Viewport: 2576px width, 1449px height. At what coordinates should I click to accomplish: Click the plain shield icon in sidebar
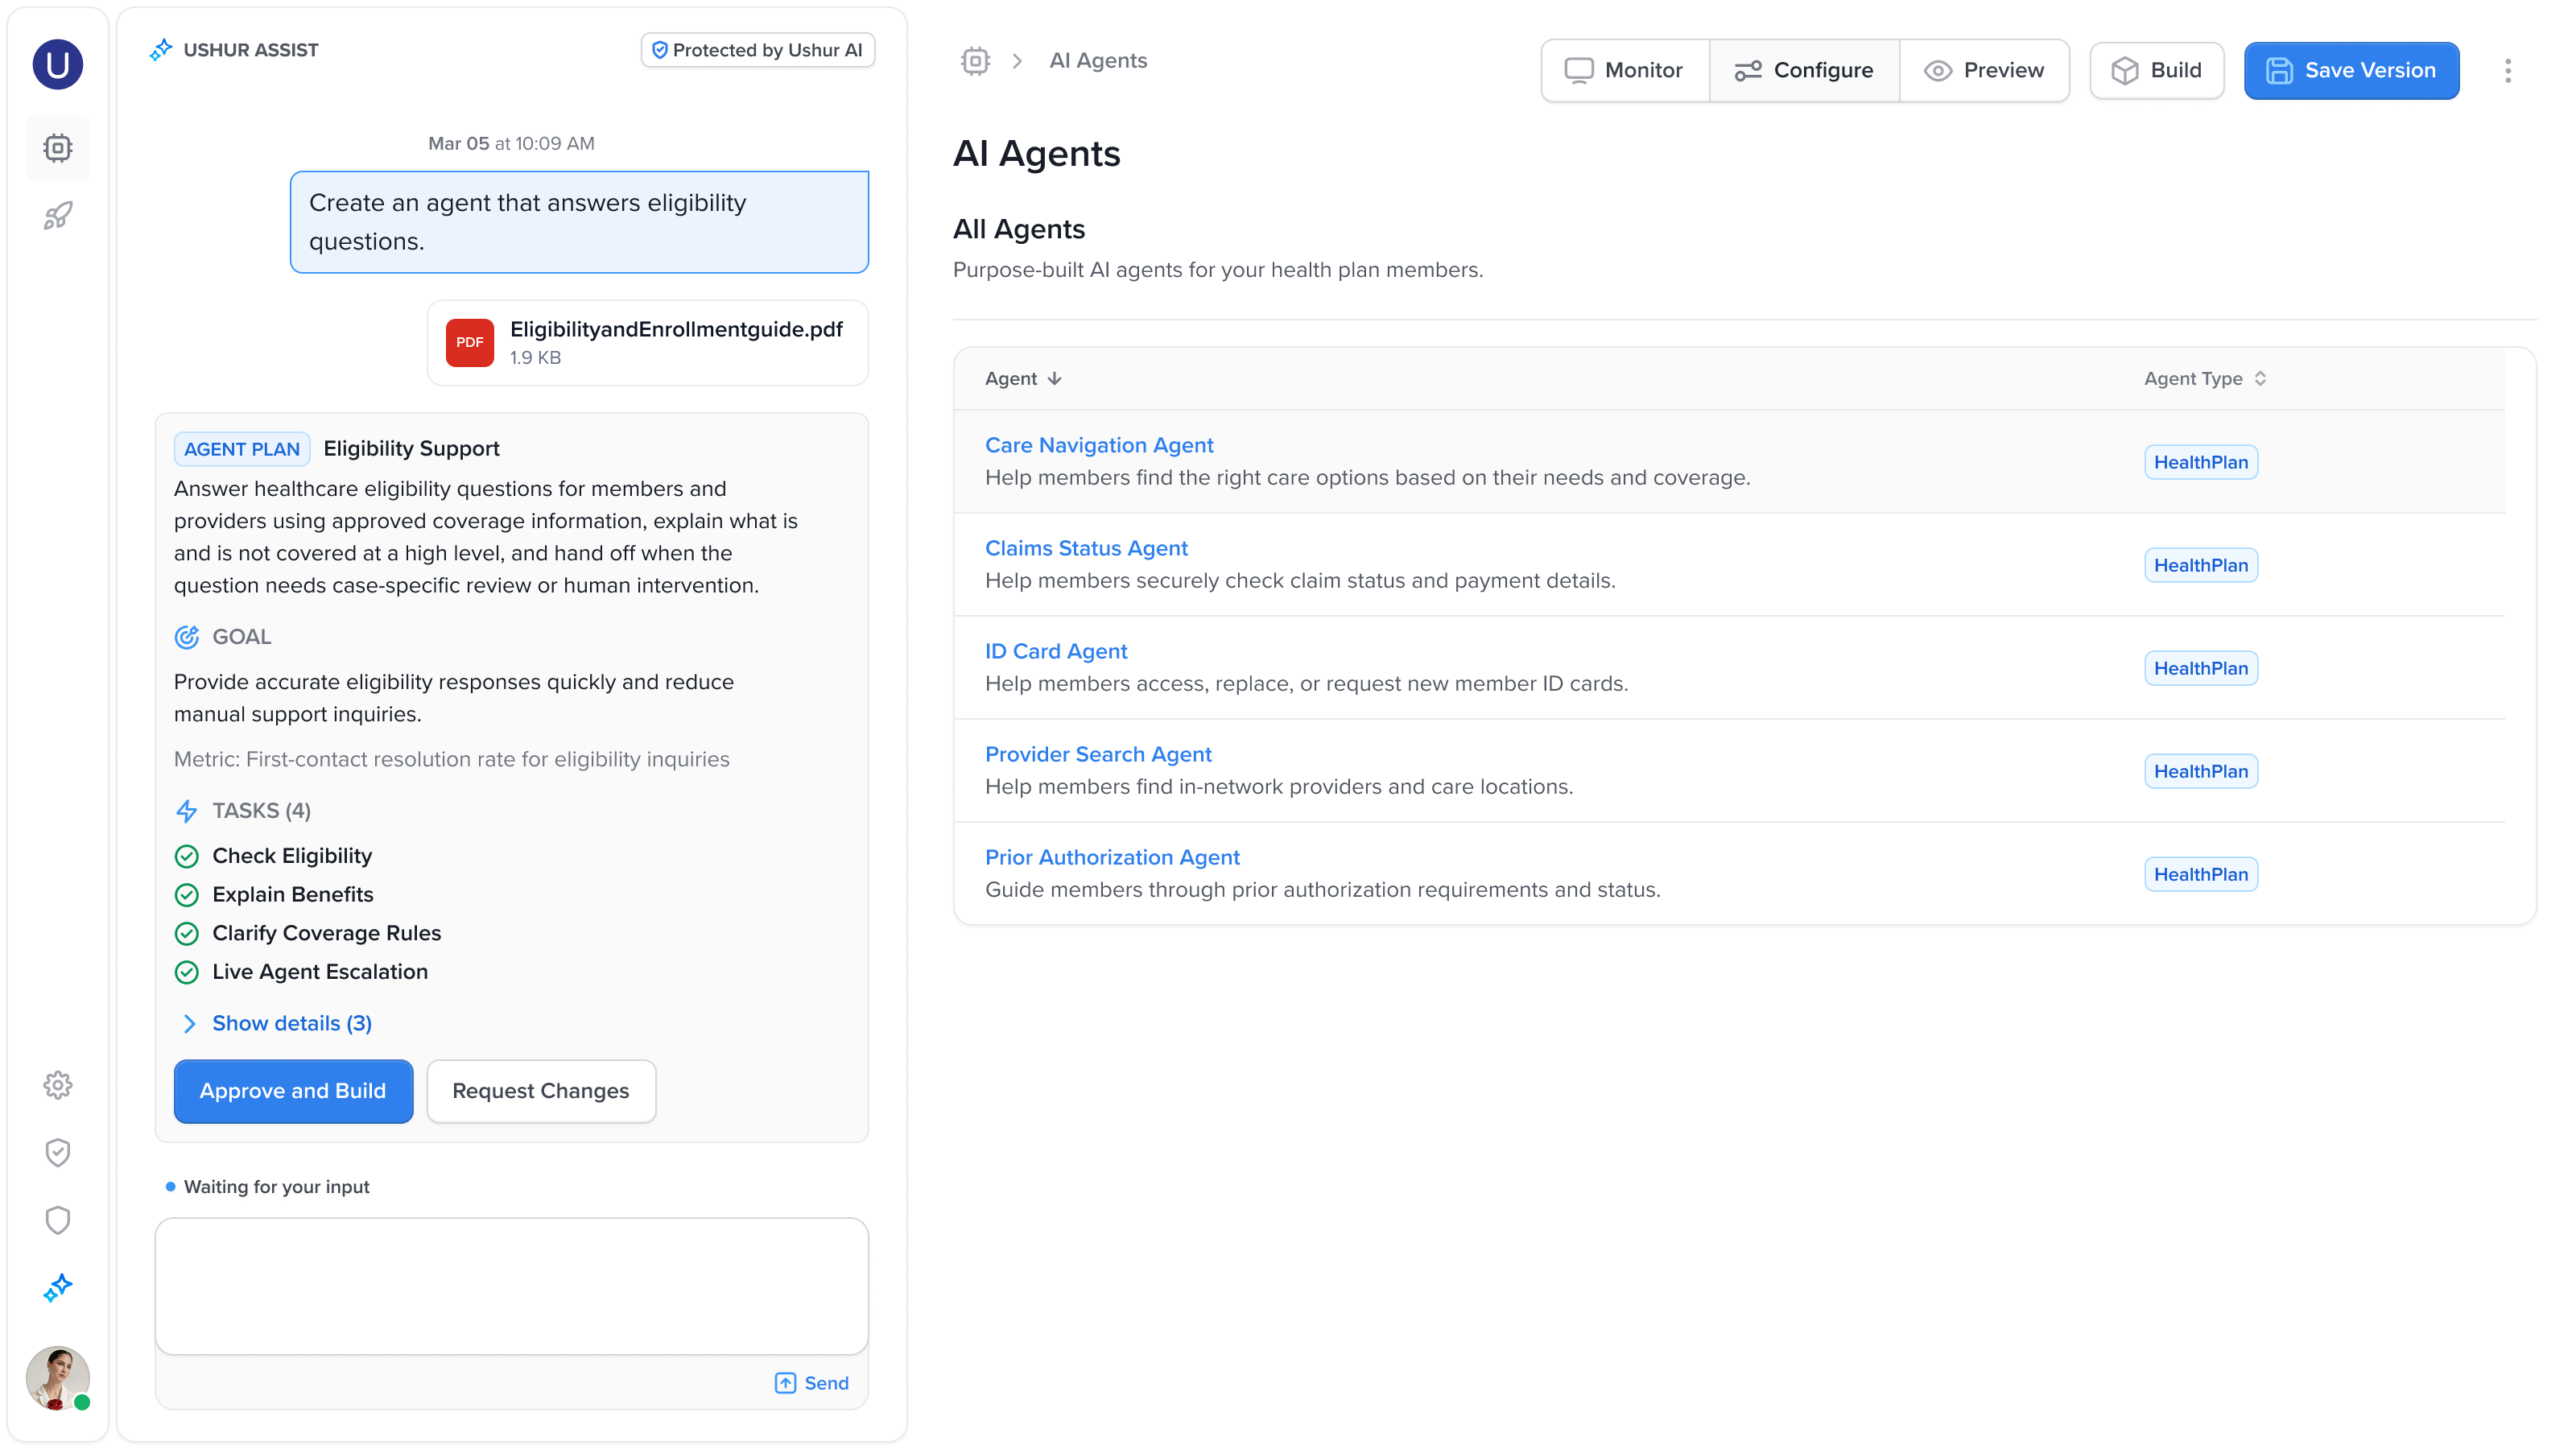pyautogui.click(x=57, y=1220)
